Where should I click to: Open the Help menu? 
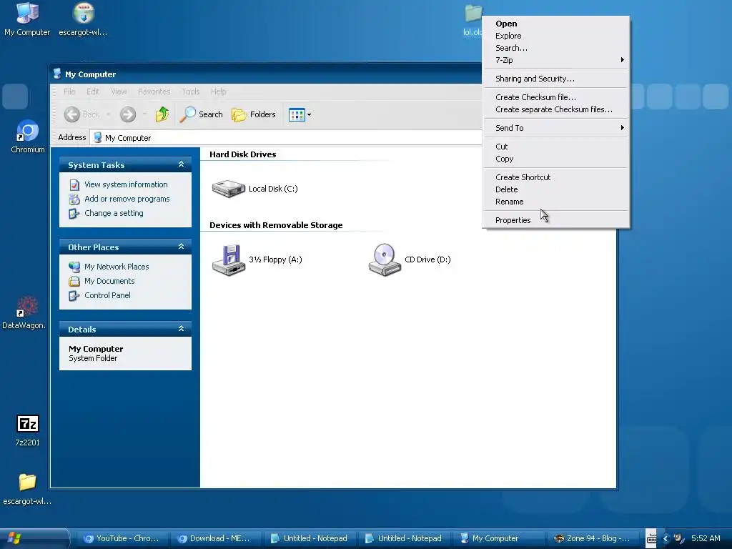(x=218, y=91)
